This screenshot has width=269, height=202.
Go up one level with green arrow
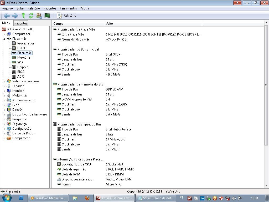coord(23,16)
